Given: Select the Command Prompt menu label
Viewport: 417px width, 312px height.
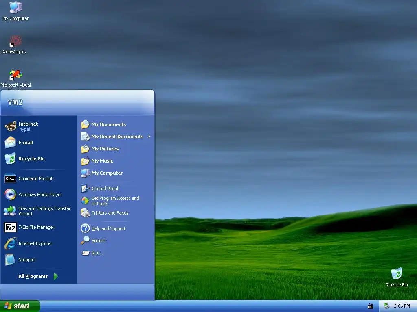Looking at the screenshot, I should click(x=35, y=178).
